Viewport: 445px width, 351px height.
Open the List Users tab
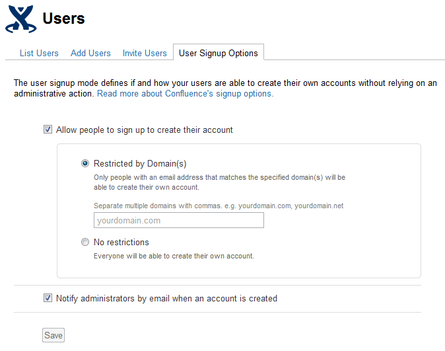click(39, 53)
